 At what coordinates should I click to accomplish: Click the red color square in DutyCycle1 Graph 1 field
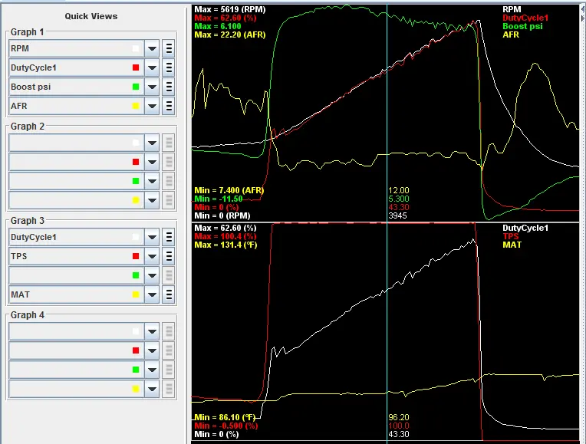pos(136,67)
